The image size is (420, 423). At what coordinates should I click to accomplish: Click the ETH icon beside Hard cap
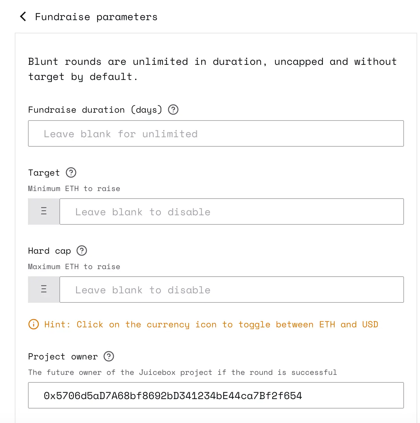44,289
